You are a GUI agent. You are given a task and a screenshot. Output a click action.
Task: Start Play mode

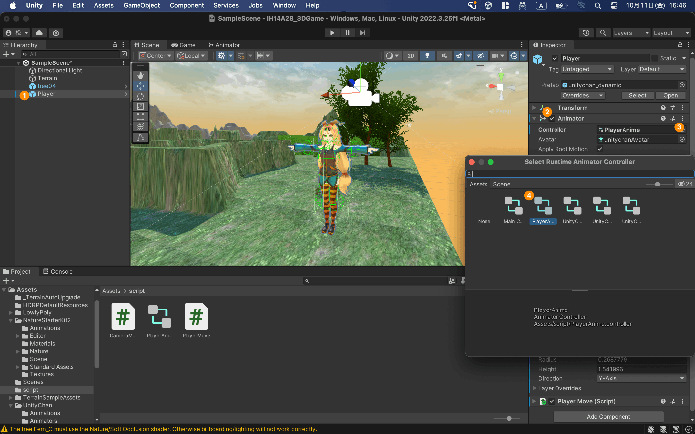click(332, 33)
